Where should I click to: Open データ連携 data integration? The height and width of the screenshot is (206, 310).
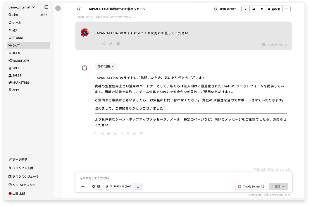click(x=28, y=159)
